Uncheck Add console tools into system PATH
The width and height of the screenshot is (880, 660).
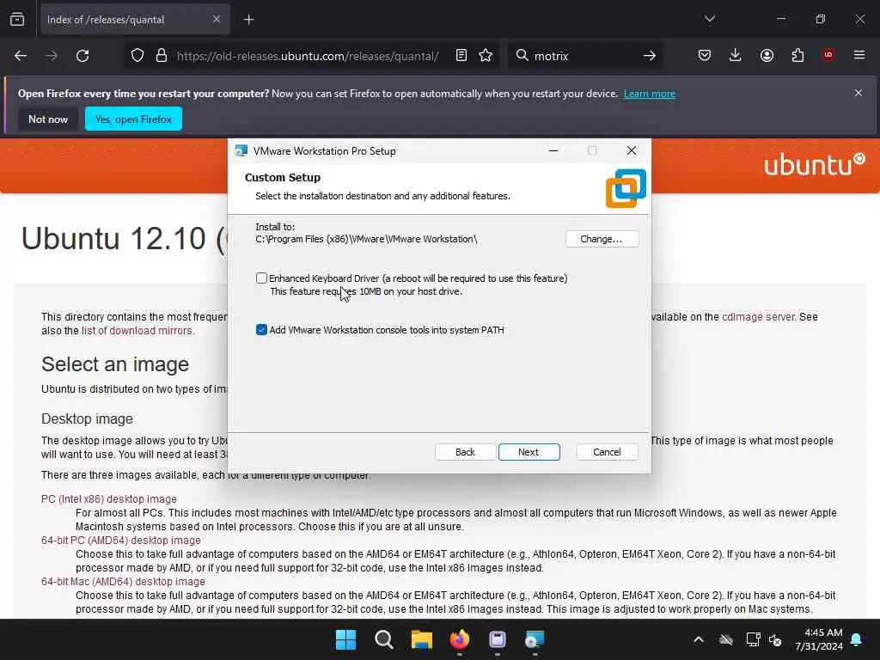click(x=261, y=329)
